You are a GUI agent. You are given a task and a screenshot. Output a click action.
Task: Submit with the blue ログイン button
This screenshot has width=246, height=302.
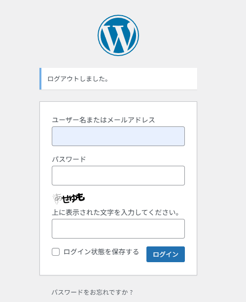click(x=166, y=254)
